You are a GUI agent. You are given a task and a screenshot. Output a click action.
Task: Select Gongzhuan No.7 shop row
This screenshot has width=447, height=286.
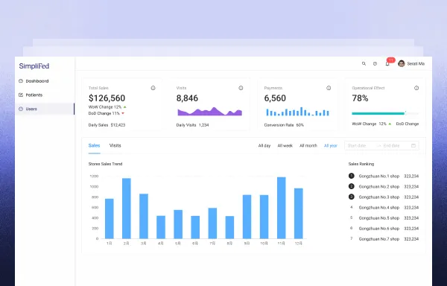point(384,239)
